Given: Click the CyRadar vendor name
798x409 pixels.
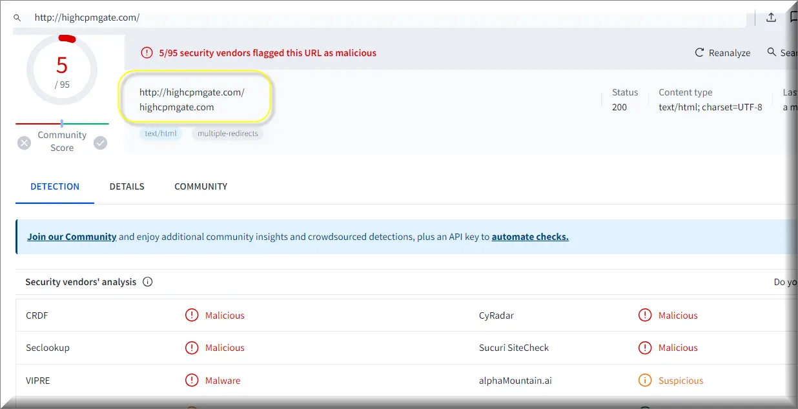Looking at the screenshot, I should click(x=496, y=315).
